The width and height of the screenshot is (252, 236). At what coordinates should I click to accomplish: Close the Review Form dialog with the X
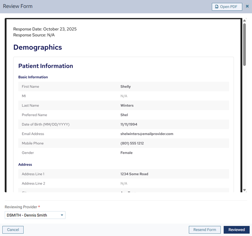tap(247, 6)
